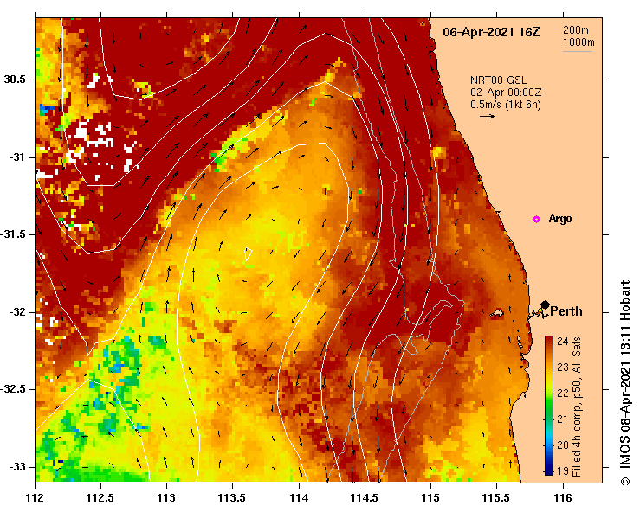The width and height of the screenshot is (640, 512).
Task: Click the 24 value on color bar
Action: (x=562, y=342)
